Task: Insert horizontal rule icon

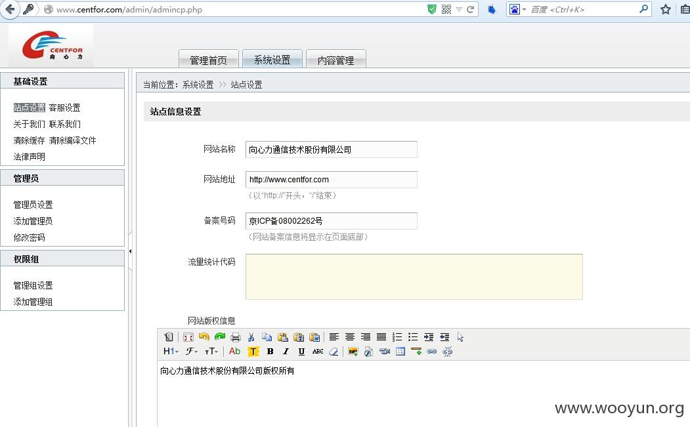Action: point(416,352)
